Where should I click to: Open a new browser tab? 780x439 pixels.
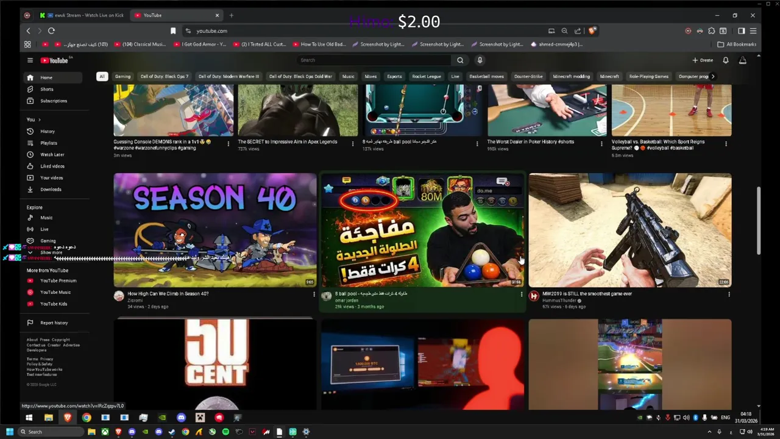(x=232, y=15)
